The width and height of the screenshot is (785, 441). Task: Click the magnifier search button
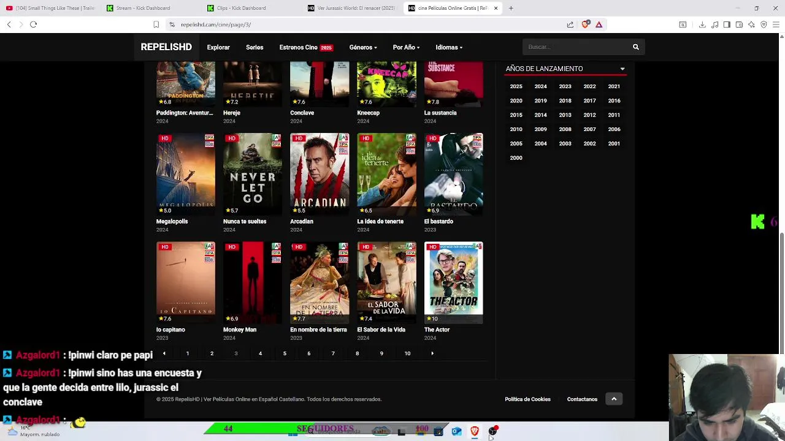click(636, 47)
